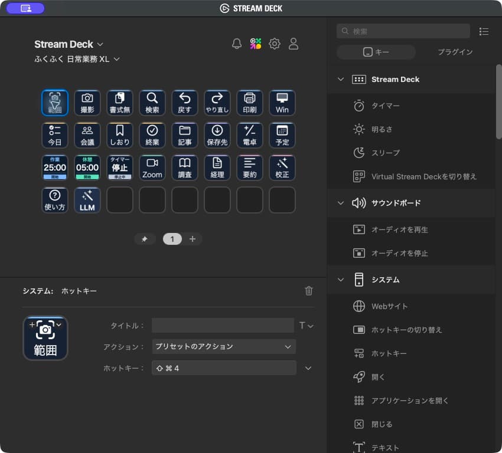This screenshot has height=453, width=502.
Task: Select the 保存先 download key
Action: click(217, 135)
